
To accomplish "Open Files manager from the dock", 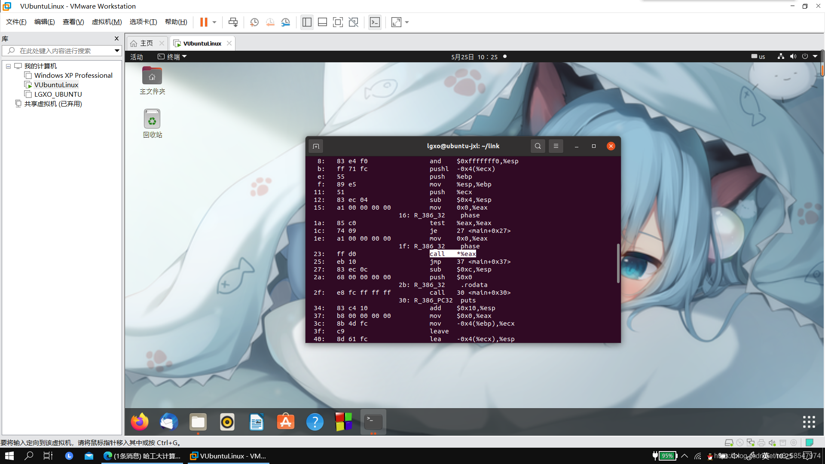I will pyautogui.click(x=198, y=422).
